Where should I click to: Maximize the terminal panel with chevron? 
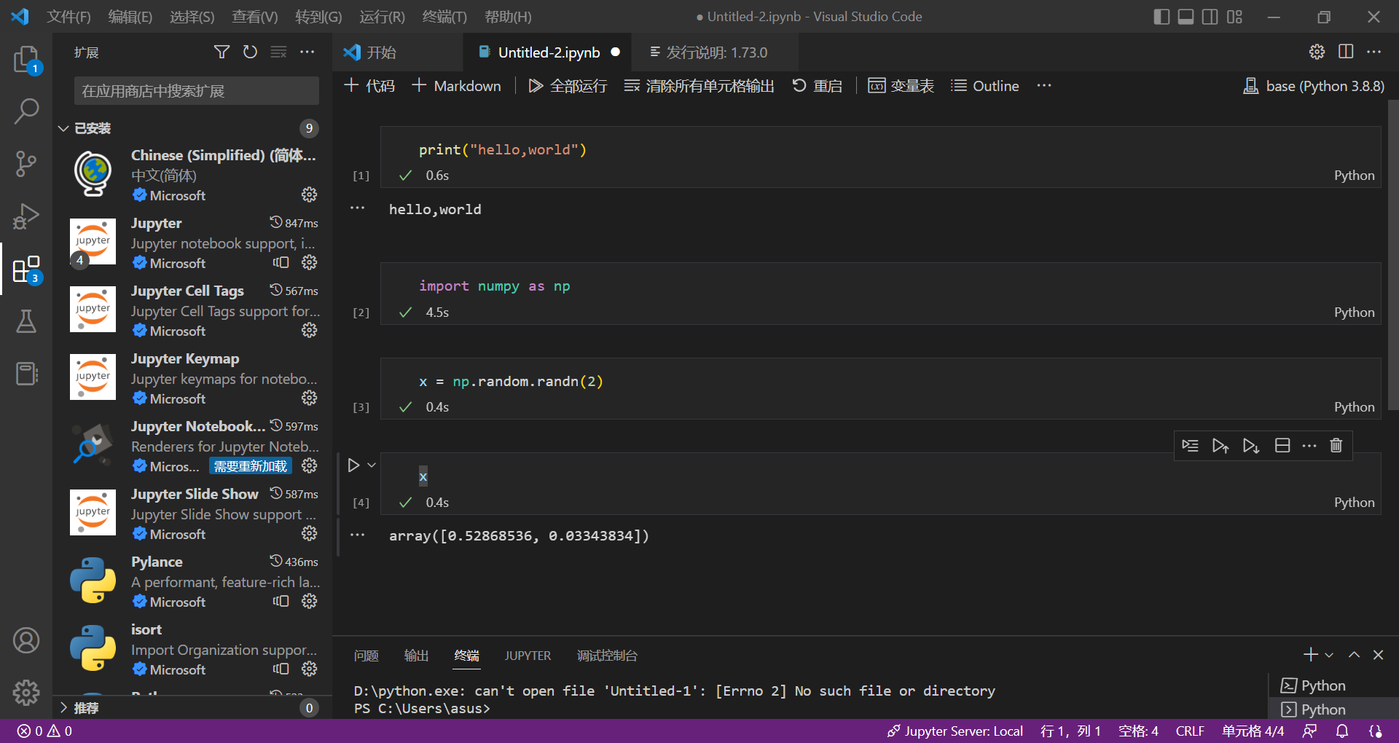1354,655
